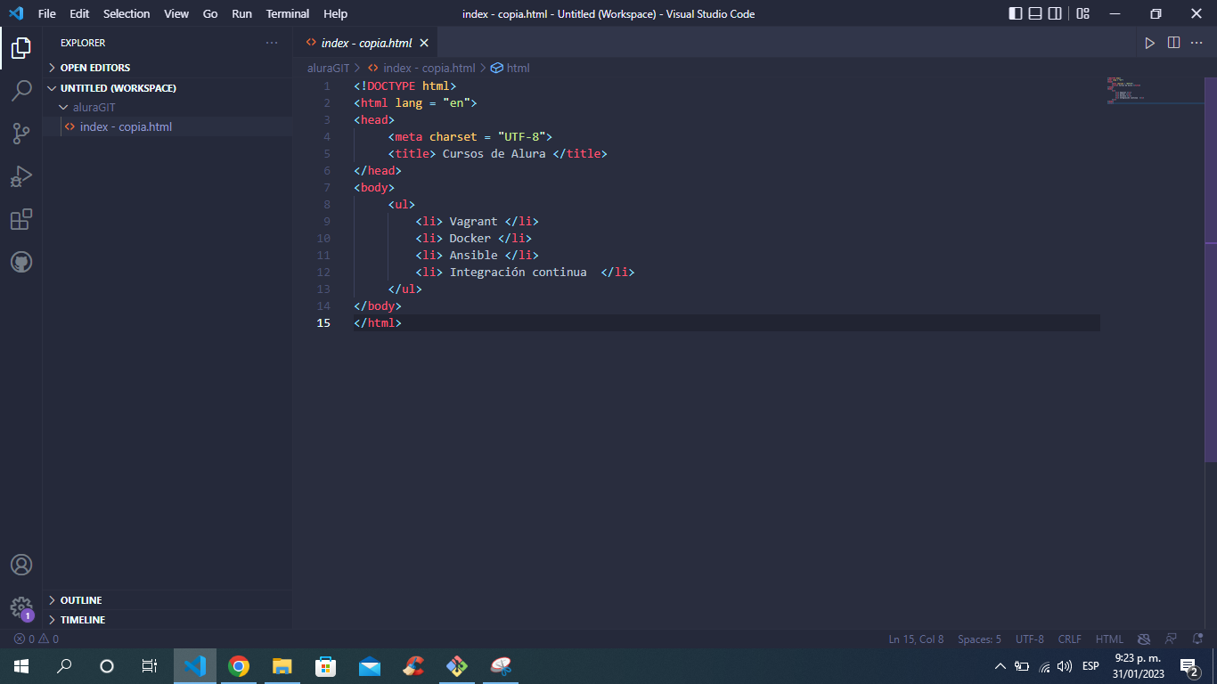Open editor More Actions ellipsis
1217x684 pixels.
(1197, 43)
